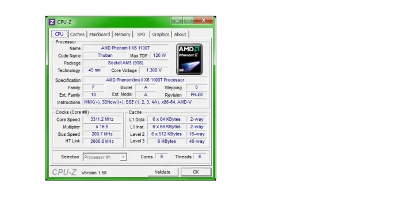Select the Memory tab
393x221 pixels.
(x=123, y=35)
